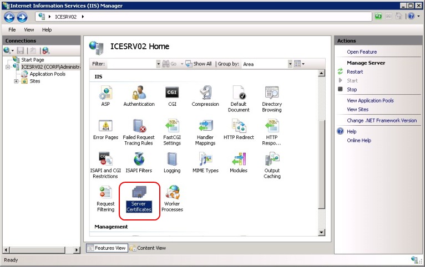This screenshot has width=425, height=267.
Task: Open FastCGI Settings feature
Action: click(x=172, y=132)
